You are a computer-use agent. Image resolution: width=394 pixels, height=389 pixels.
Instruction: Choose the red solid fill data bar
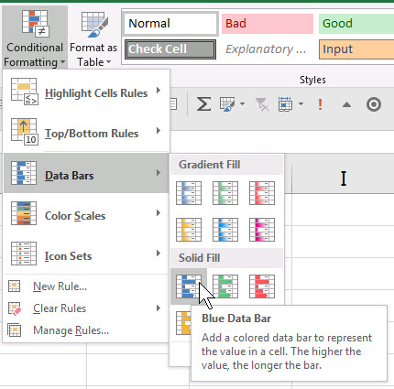262,286
